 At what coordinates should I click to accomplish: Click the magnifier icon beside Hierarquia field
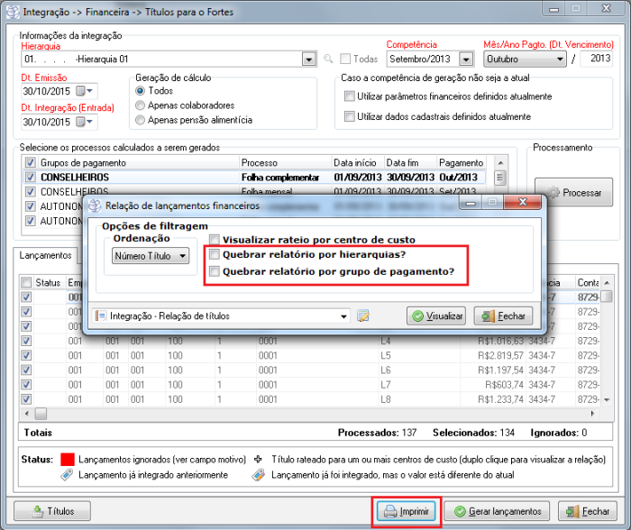(x=331, y=59)
